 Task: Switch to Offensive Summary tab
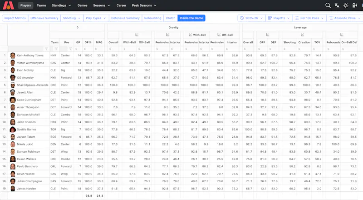[x=44, y=18]
